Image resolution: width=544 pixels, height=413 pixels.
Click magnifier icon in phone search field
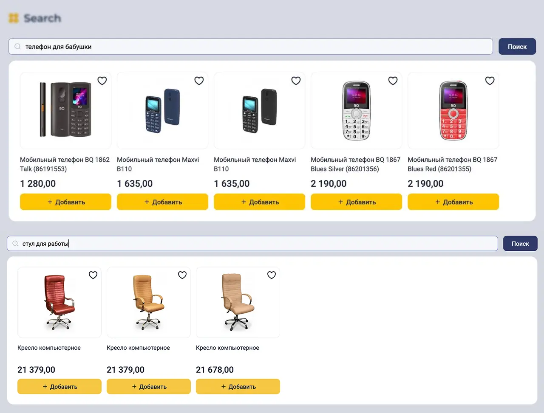(17, 47)
